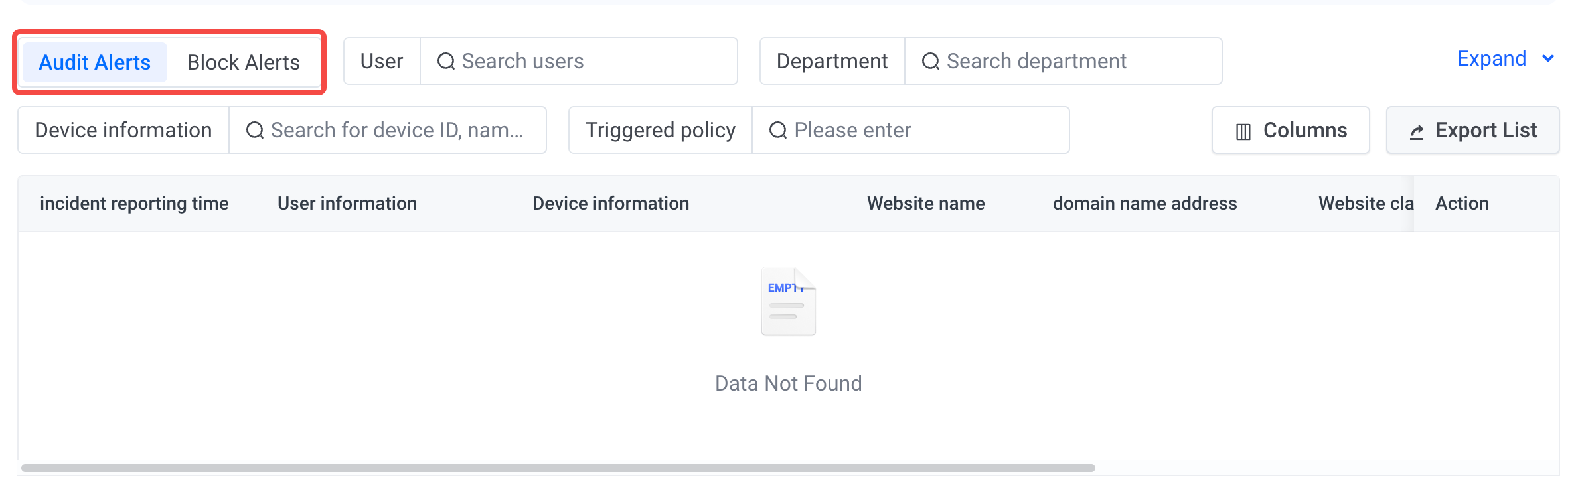
Task: Focus the Search department input field
Action: tap(1075, 62)
